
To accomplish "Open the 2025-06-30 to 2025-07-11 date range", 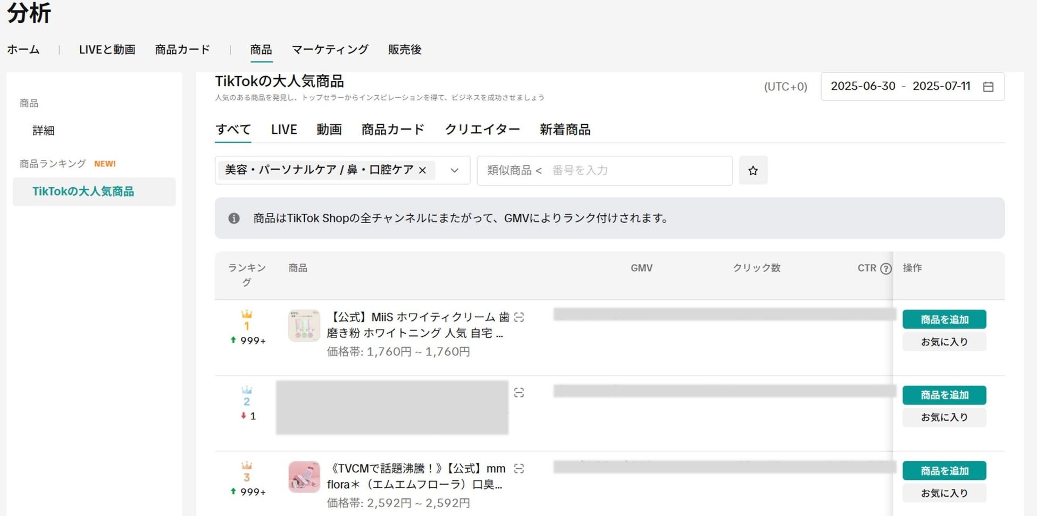I will tap(913, 87).
